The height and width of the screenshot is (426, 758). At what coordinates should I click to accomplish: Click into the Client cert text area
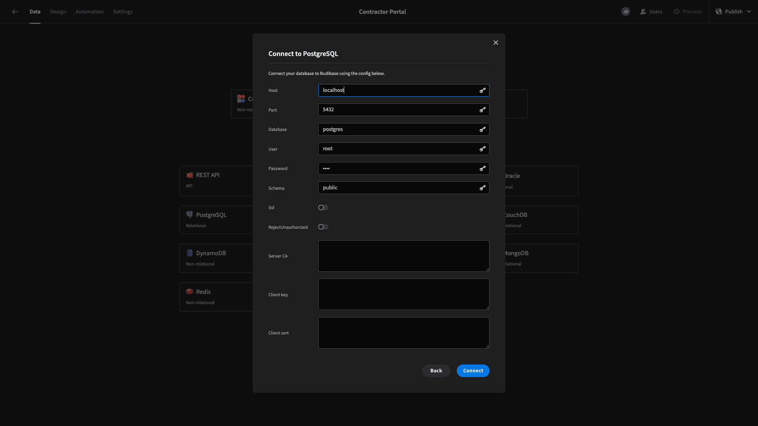[404, 333]
